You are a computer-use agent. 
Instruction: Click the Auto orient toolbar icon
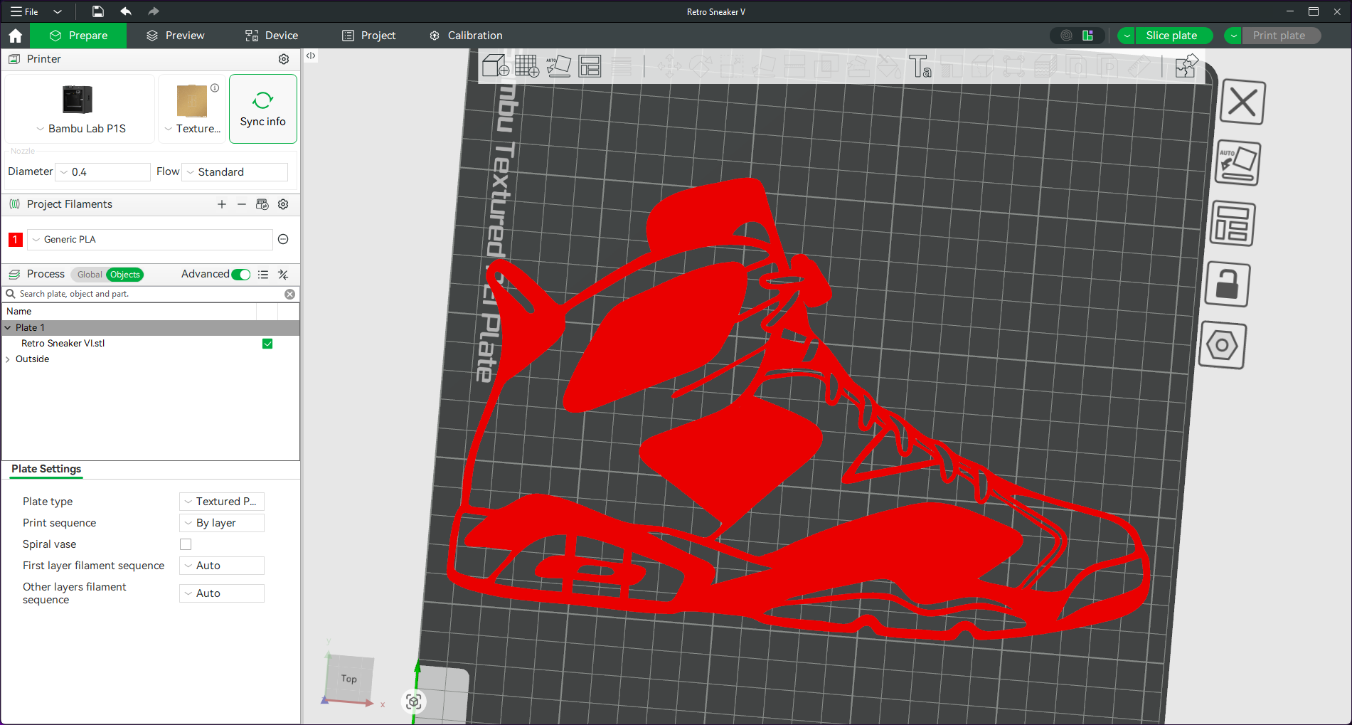click(x=558, y=66)
